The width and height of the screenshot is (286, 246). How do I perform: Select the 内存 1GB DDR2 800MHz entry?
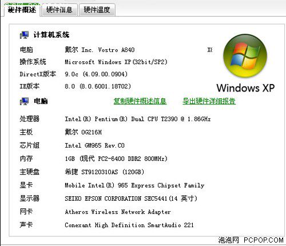pyautogui.click(x=93, y=158)
